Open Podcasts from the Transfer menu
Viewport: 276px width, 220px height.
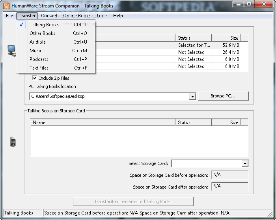click(x=56, y=59)
